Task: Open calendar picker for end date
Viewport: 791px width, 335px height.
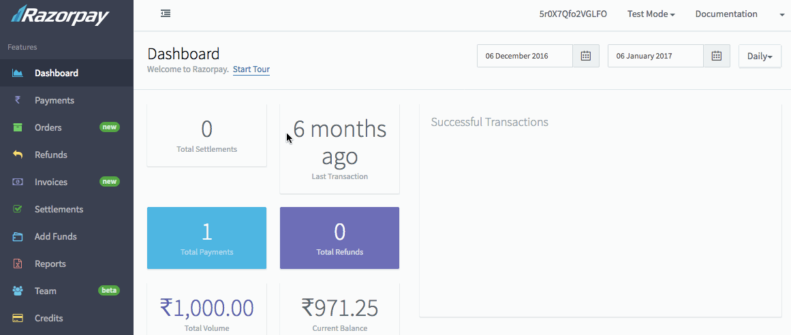Action: click(716, 56)
